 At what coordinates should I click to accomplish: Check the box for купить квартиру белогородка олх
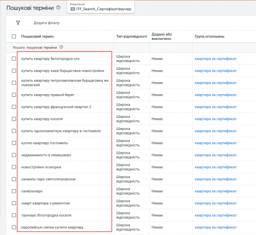[x=14, y=59]
